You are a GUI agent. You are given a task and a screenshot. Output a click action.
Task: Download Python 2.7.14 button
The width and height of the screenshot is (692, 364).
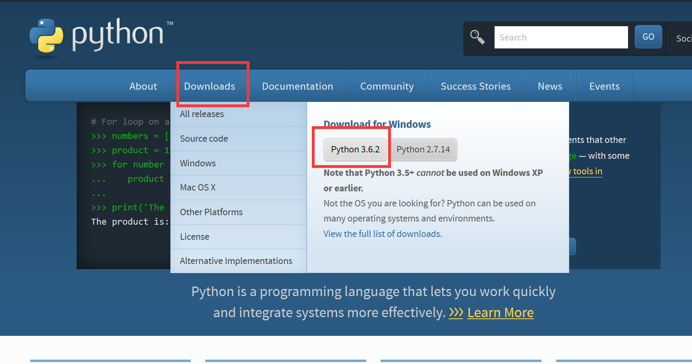(x=423, y=149)
